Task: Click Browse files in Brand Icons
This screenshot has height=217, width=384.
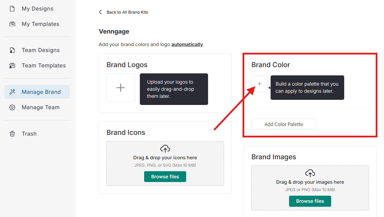Action: [x=165, y=177]
